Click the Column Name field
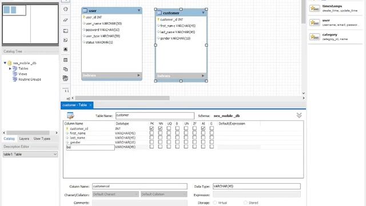366x206 pixels. point(140,187)
